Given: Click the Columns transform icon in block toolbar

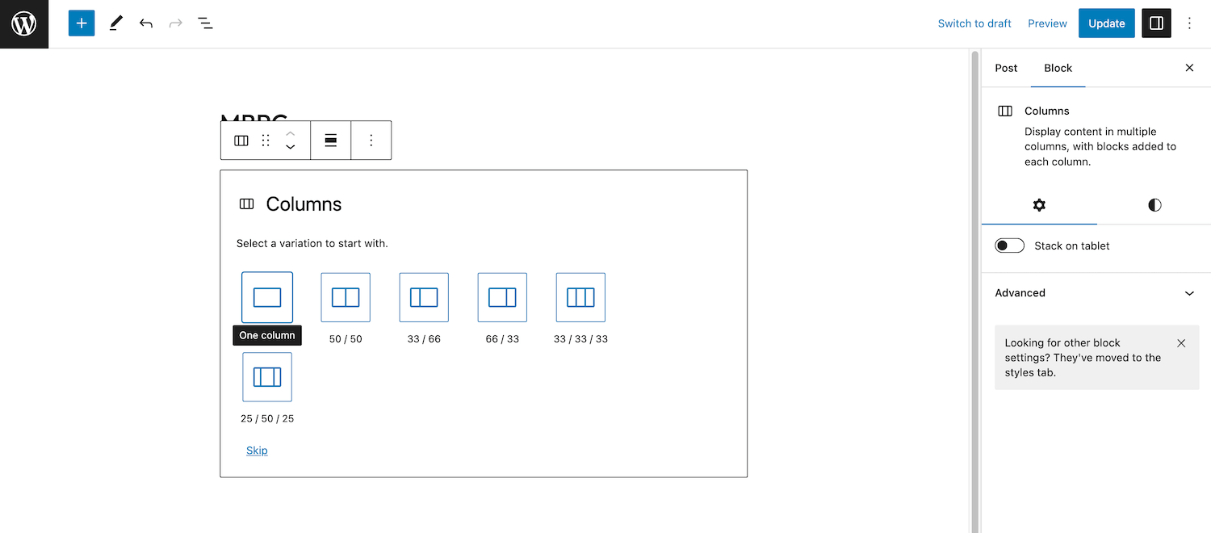Looking at the screenshot, I should [241, 140].
